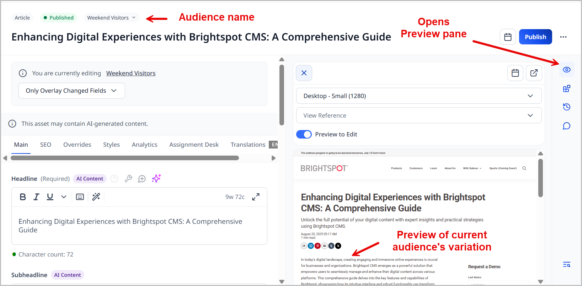
Task: Click the X share icon in preview article
Action: 338,246
